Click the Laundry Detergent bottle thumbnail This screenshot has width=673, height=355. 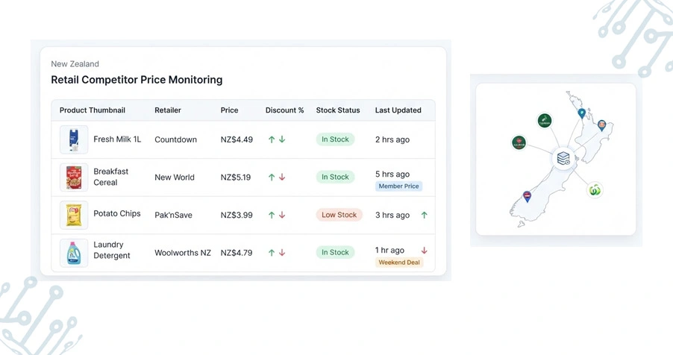coord(74,253)
